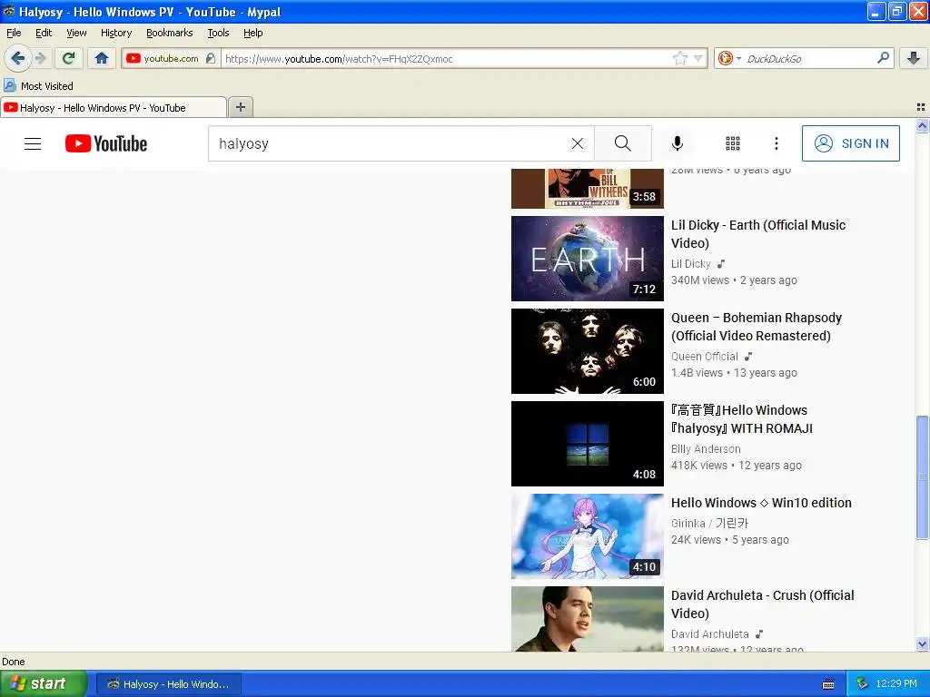
Task: Click the system tray network icon
Action: pos(863,683)
